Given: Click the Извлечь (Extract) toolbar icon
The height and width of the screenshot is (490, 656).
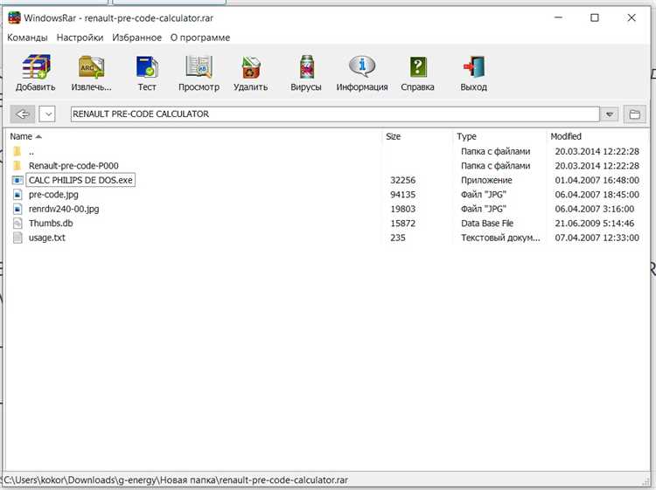Looking at the screenshot, I should click(91, 67).
